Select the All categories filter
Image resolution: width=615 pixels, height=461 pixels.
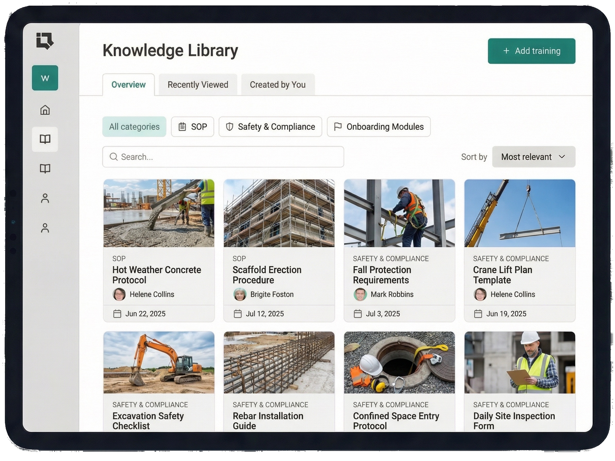(134, 127)
